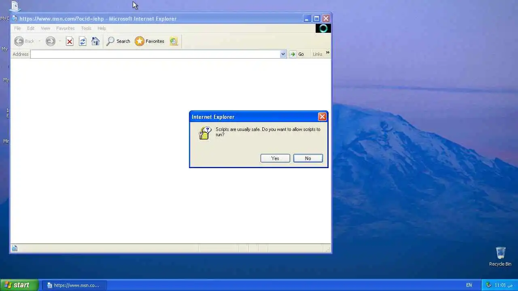Open the Links toolbar label
This screenshot has height=291, width=518.
click(x=317, y=54)
